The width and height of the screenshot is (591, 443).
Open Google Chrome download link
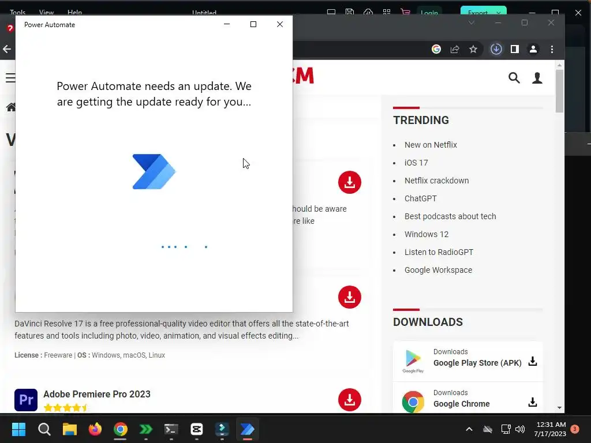pos(461,404)
